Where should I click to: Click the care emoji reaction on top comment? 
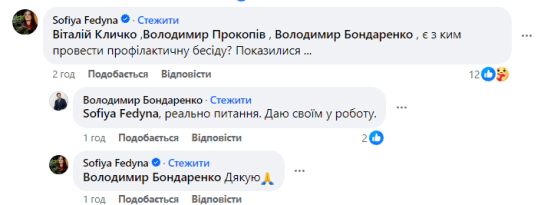coord(502,75)
